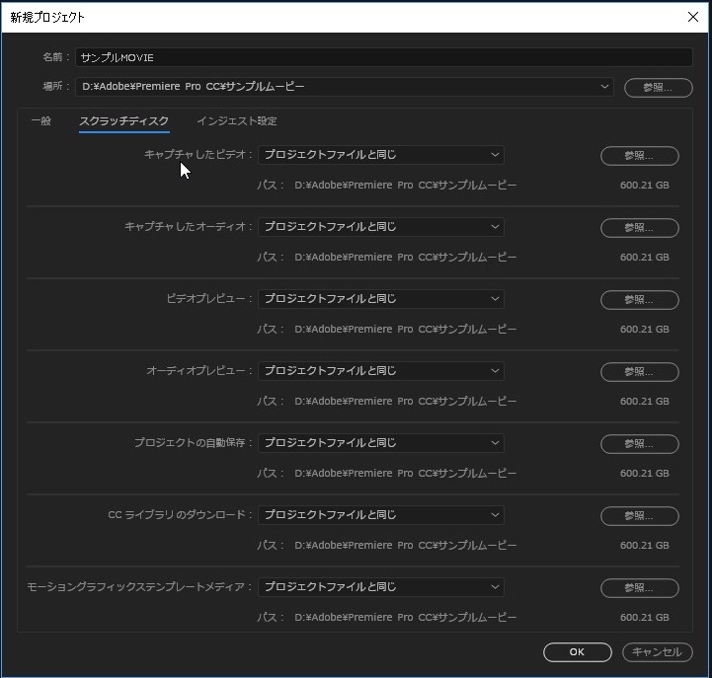Screen dimensions: 712x678
Task: Browse folder for キャプチャしたオーディオ
Action: [x=639, y=228]
